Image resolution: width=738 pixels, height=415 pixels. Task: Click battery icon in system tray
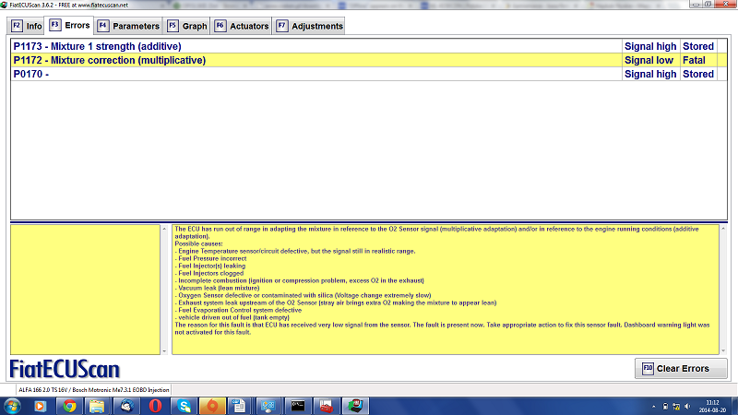[665, 407]
